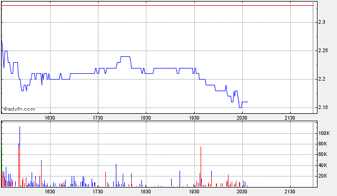Click the 2.2 price axis label
337x196 pixels.
click(322, 79)
